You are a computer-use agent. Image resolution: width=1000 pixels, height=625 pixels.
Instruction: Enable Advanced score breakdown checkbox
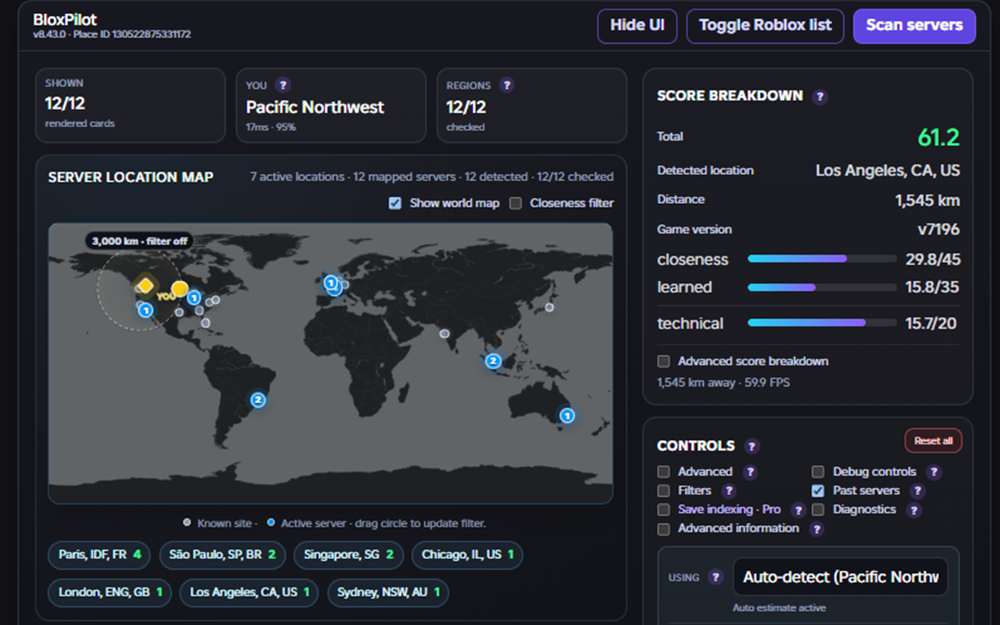[x=663, y=361]
